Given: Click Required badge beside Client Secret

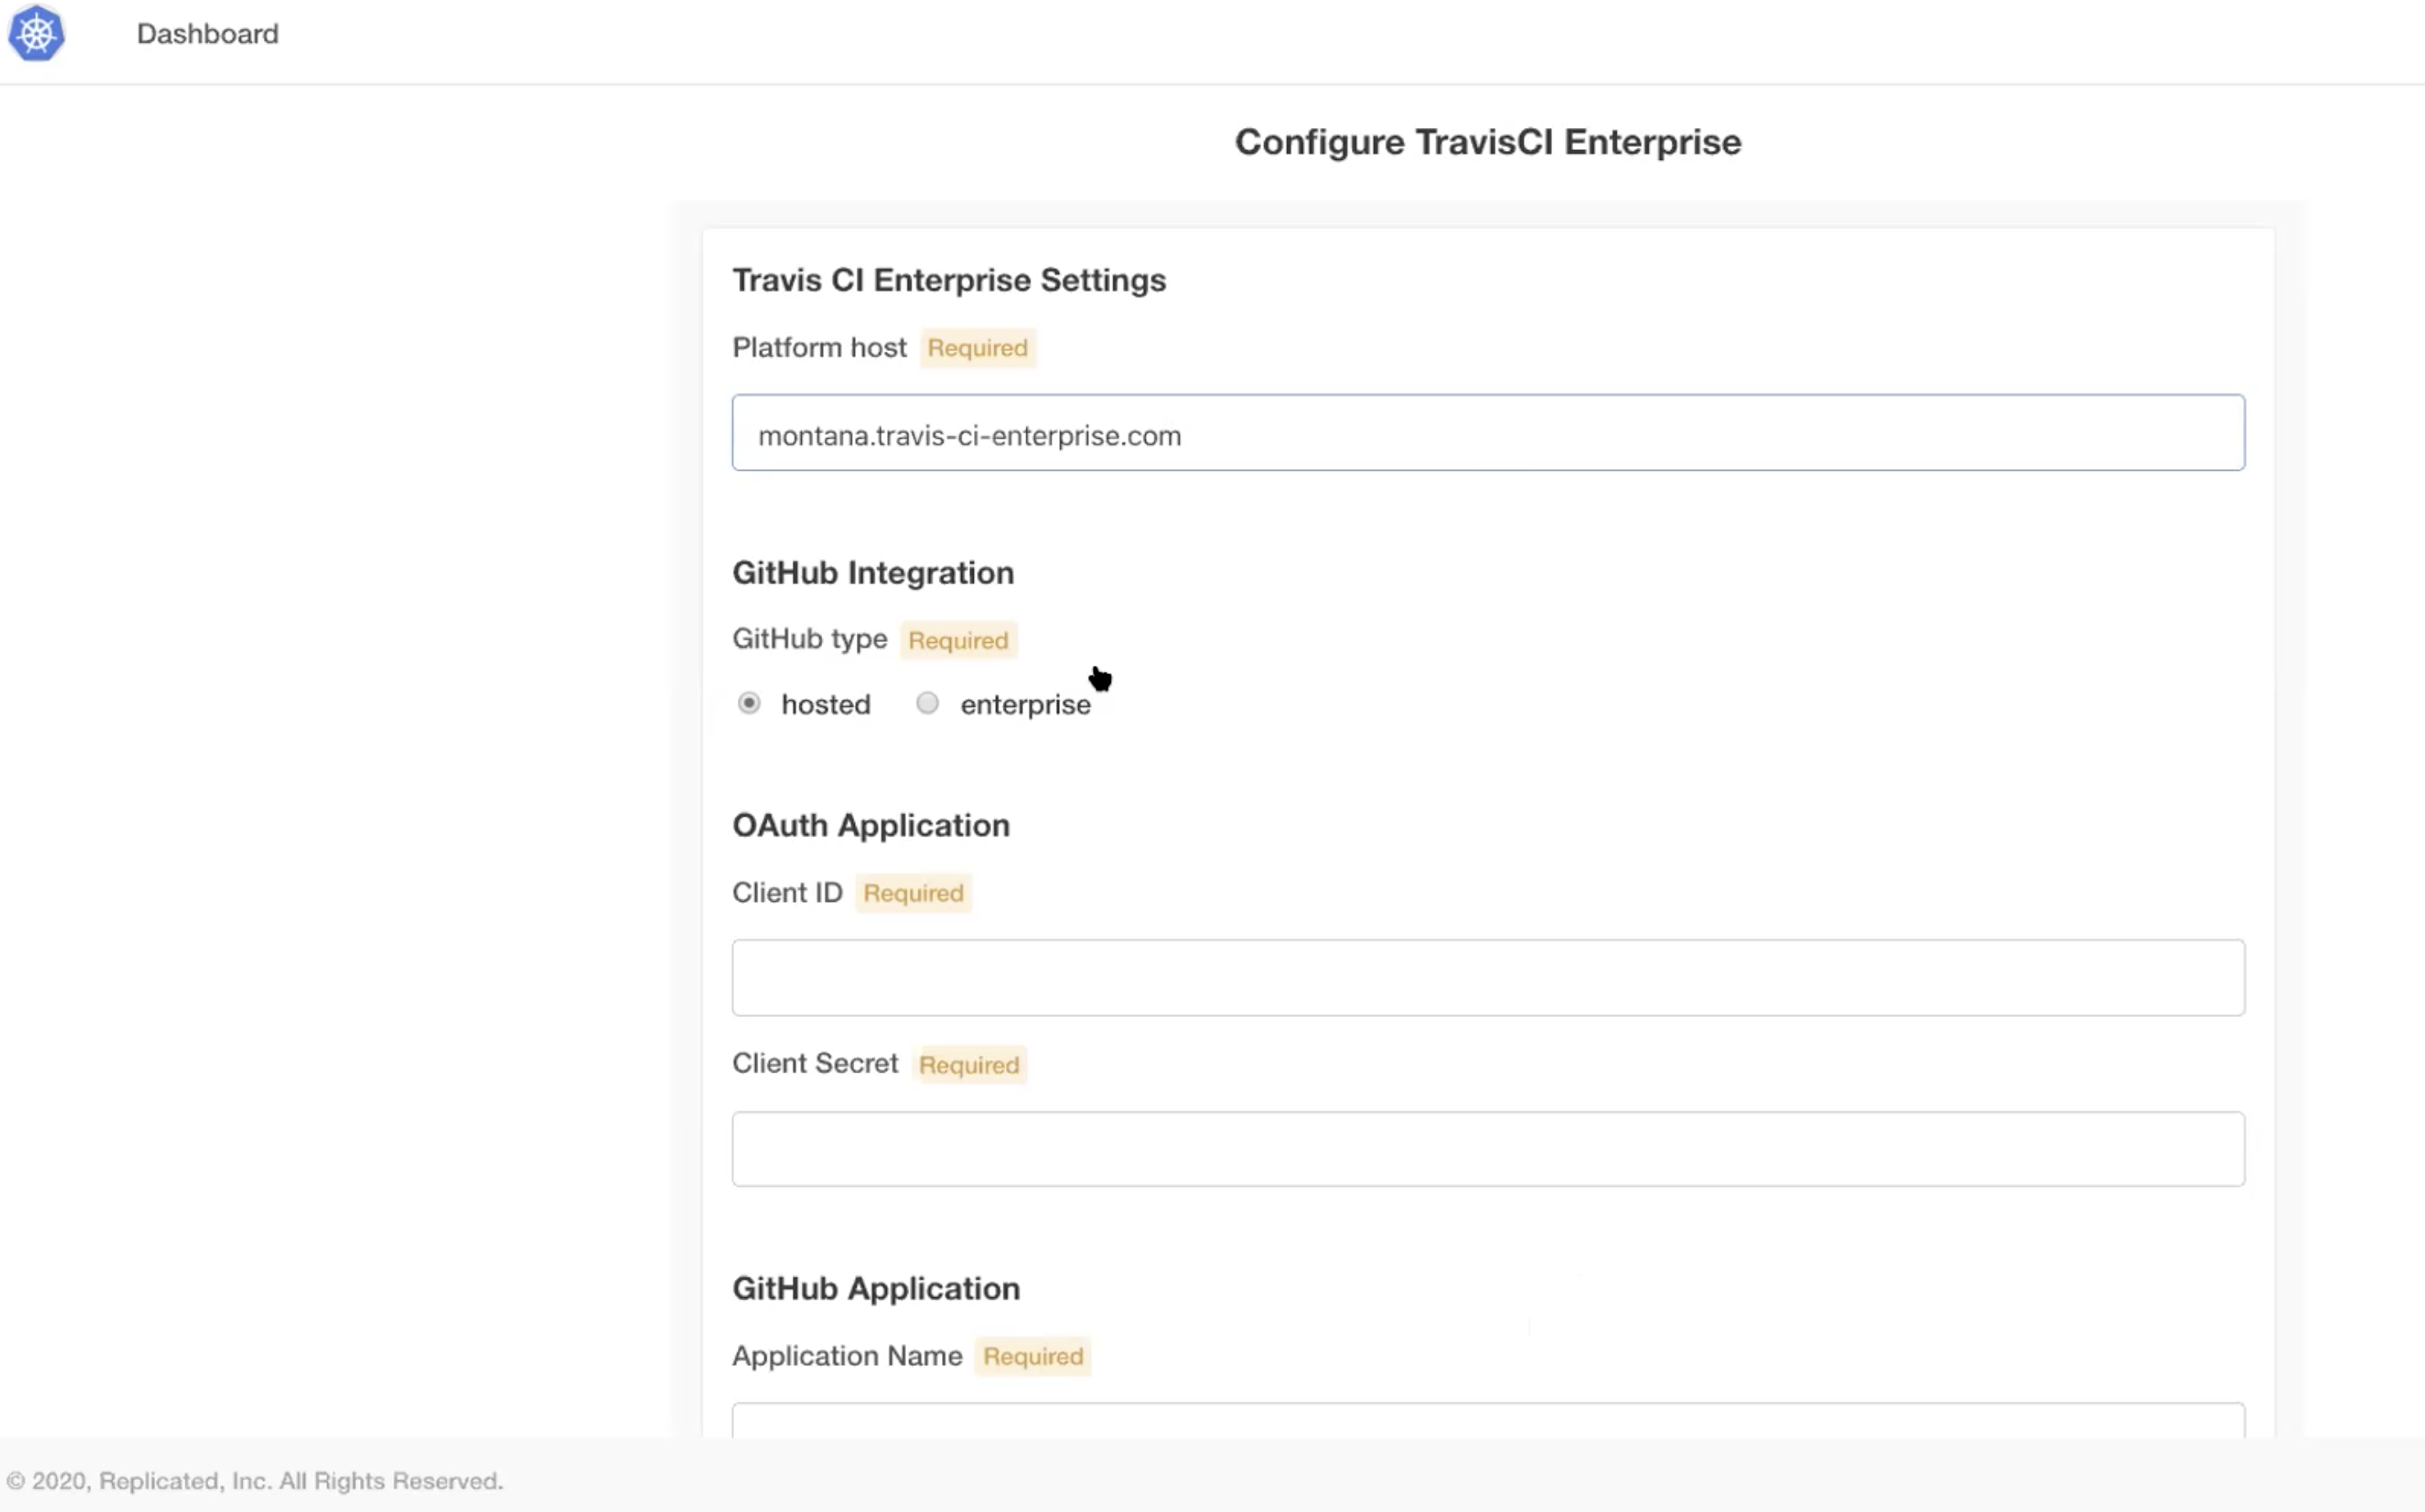Looking at the screenshot, I should tap(968, 1065).
